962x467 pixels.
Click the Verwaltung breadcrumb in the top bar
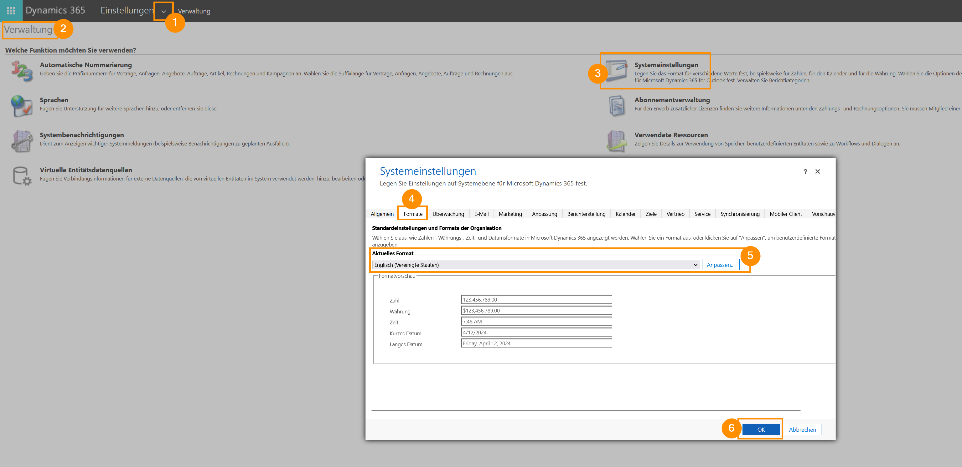tap(194, 11)
